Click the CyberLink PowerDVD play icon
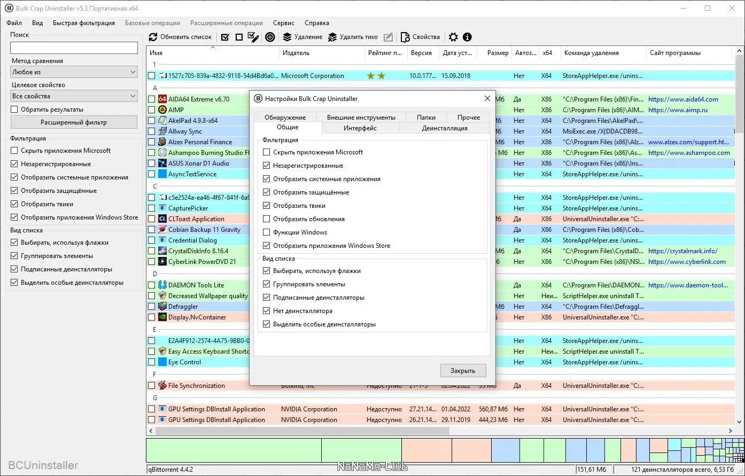The height and width of the screenshot is (476, 745). [162, 262]
